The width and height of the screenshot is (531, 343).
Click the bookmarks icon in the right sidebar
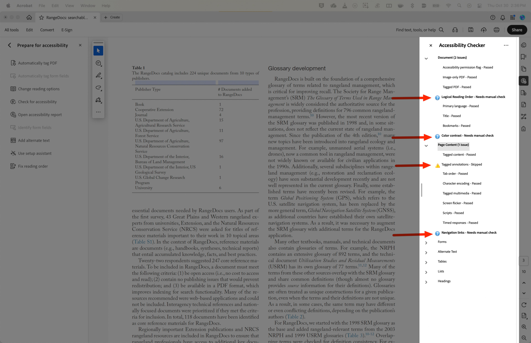[x=524, y=57]
